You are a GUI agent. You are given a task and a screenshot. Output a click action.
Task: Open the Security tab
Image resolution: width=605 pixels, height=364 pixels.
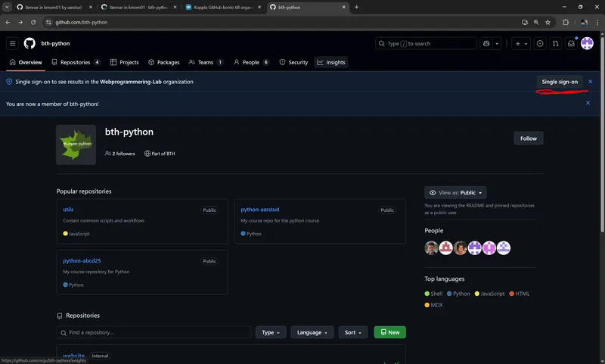pos(293,62)
